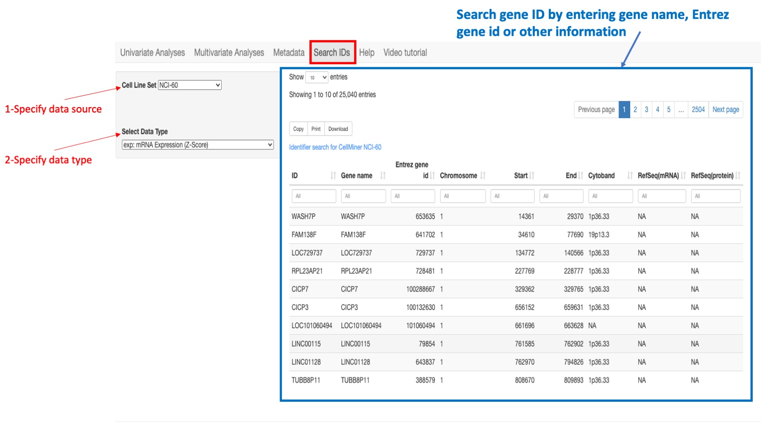Click the Copy button

[x=298, y=129]
